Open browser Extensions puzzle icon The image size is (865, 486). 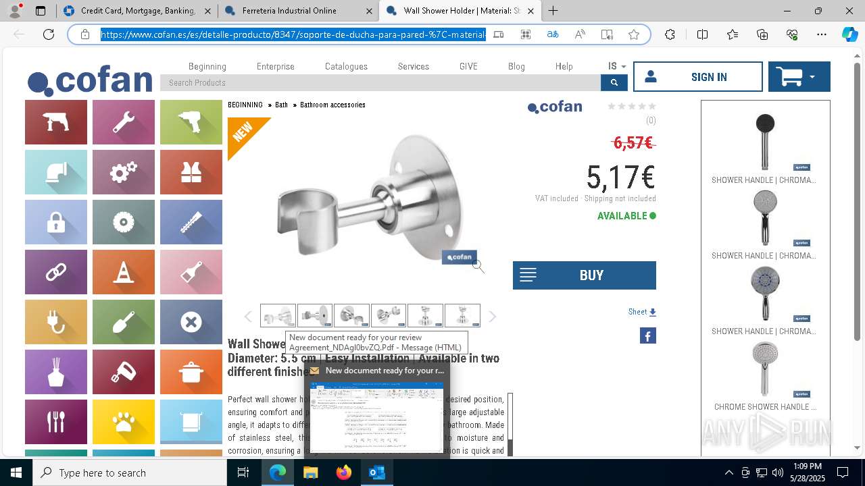tap(670, 34)
